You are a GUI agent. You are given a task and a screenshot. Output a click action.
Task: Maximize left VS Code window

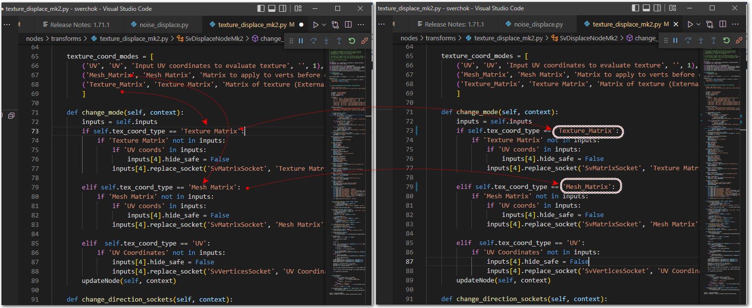click(338, 8)
